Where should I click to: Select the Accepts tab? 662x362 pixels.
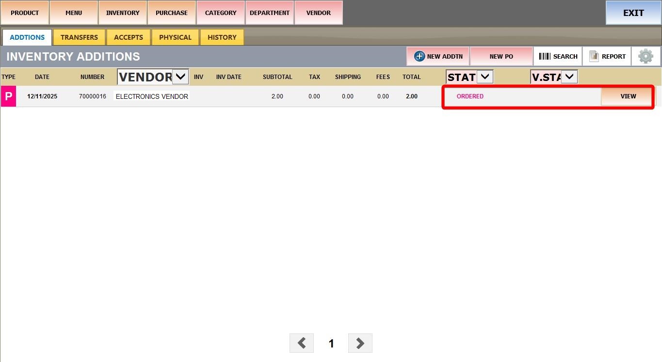(128, 37)
